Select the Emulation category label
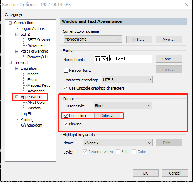 pyautogui.click(x=29, y=68)
